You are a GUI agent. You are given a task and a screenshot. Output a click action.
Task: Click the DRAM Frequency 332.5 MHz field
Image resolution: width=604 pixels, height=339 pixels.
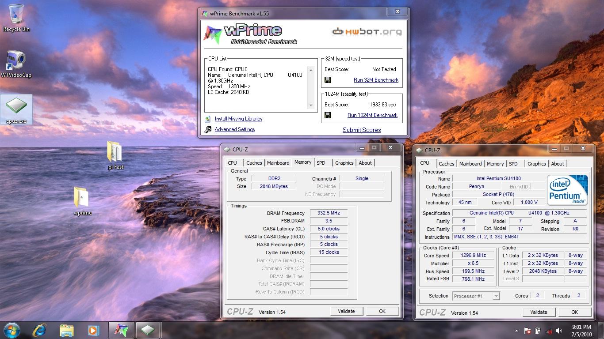tap(329, 213)
